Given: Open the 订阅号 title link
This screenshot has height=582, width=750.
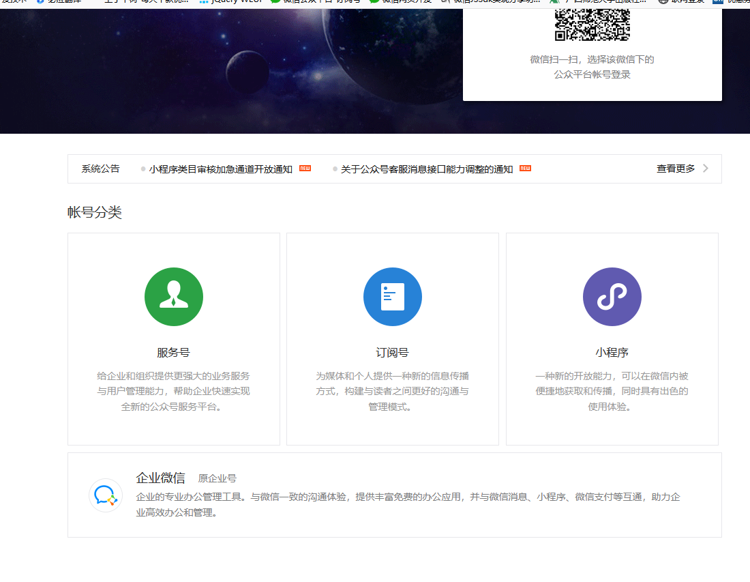Looking at the screenshot, I should tap(392, 353).
